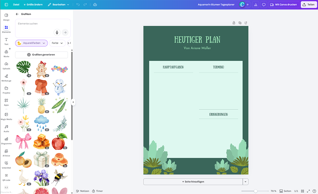Open the Apps panel

(6, 102)
